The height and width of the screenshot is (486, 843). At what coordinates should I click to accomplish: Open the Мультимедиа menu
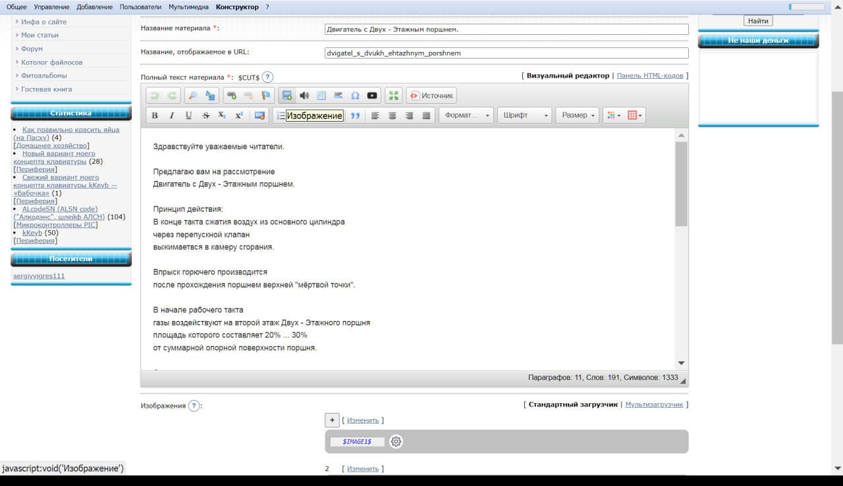[188, 7]
